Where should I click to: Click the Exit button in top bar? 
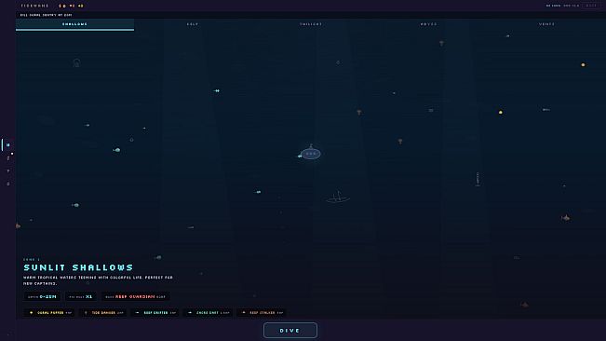click(x=591, y=6)
